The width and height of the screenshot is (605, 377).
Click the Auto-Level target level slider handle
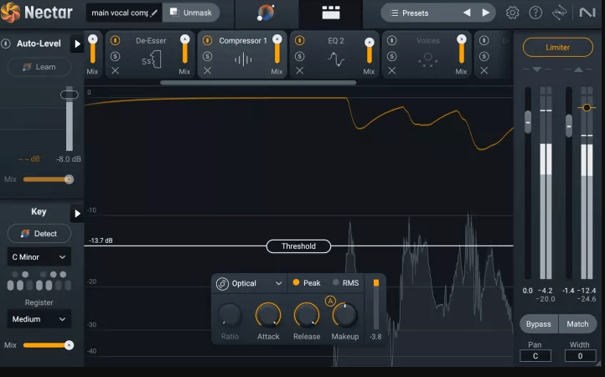pyautogui.click(x=69, y=95)
